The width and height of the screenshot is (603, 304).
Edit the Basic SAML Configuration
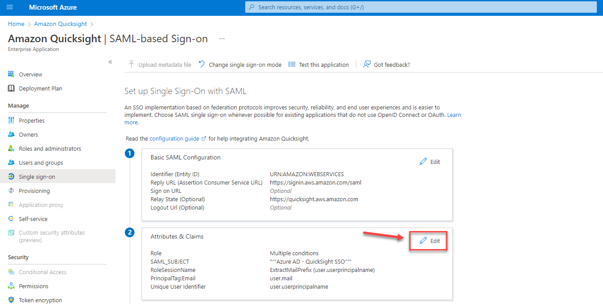(430, 162)
